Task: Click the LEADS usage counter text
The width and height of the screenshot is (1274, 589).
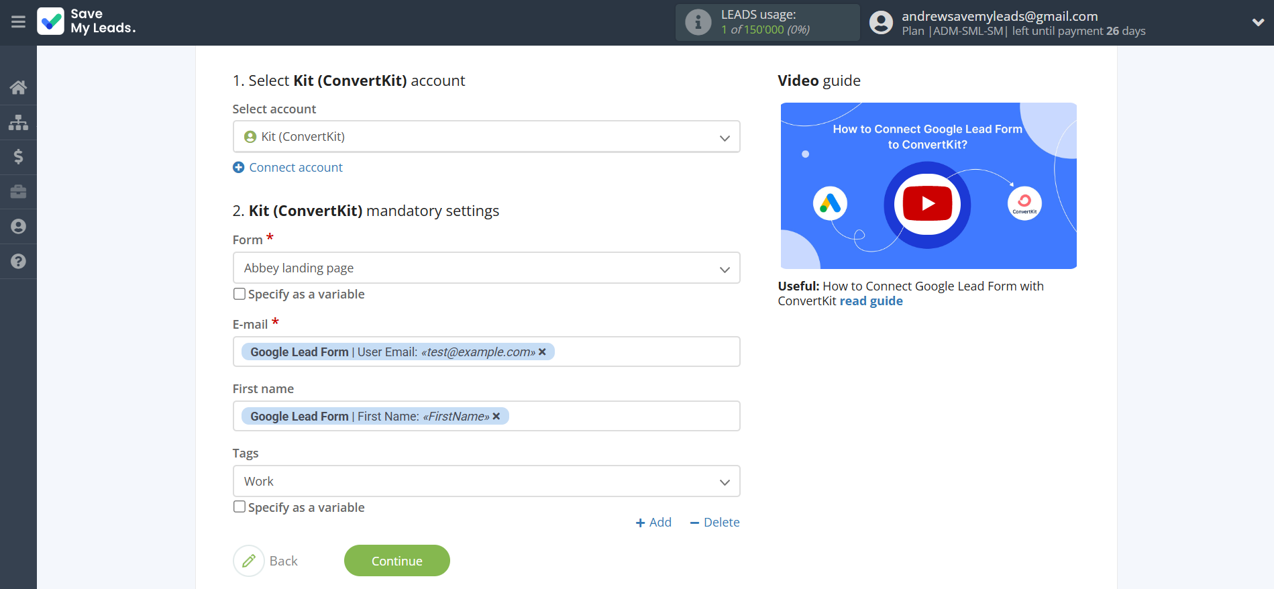Action: click(x=765, y=30)
